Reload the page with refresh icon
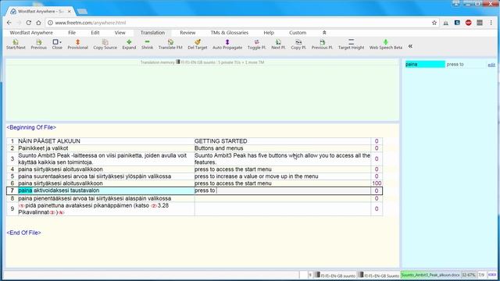Viewport: 500px width, 281px height. (28, 23)
